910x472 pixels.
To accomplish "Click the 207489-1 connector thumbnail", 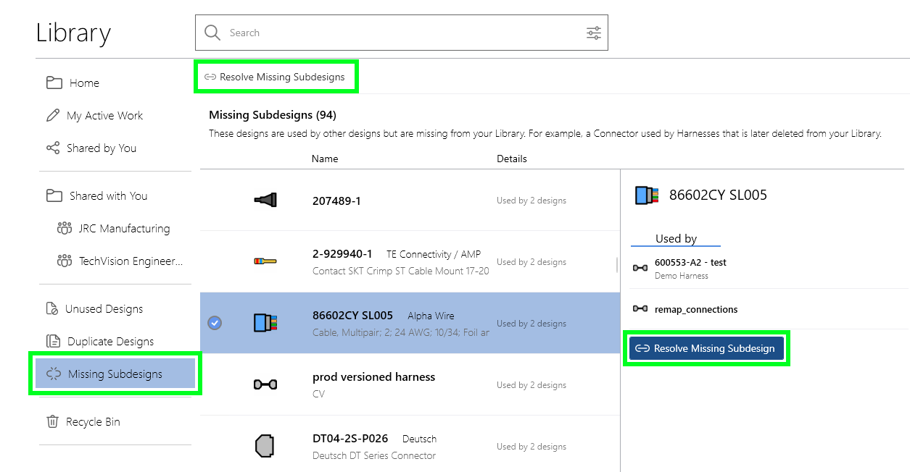I will 265,200.
